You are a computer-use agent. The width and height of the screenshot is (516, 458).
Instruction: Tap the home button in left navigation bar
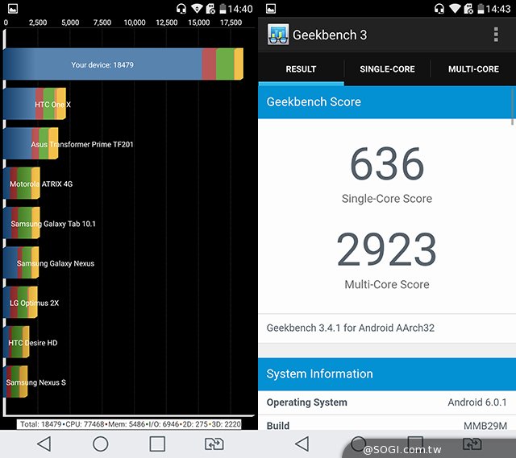point(100,444)
